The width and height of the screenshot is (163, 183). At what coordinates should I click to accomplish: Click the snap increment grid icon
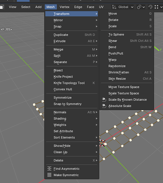[156, 7]
